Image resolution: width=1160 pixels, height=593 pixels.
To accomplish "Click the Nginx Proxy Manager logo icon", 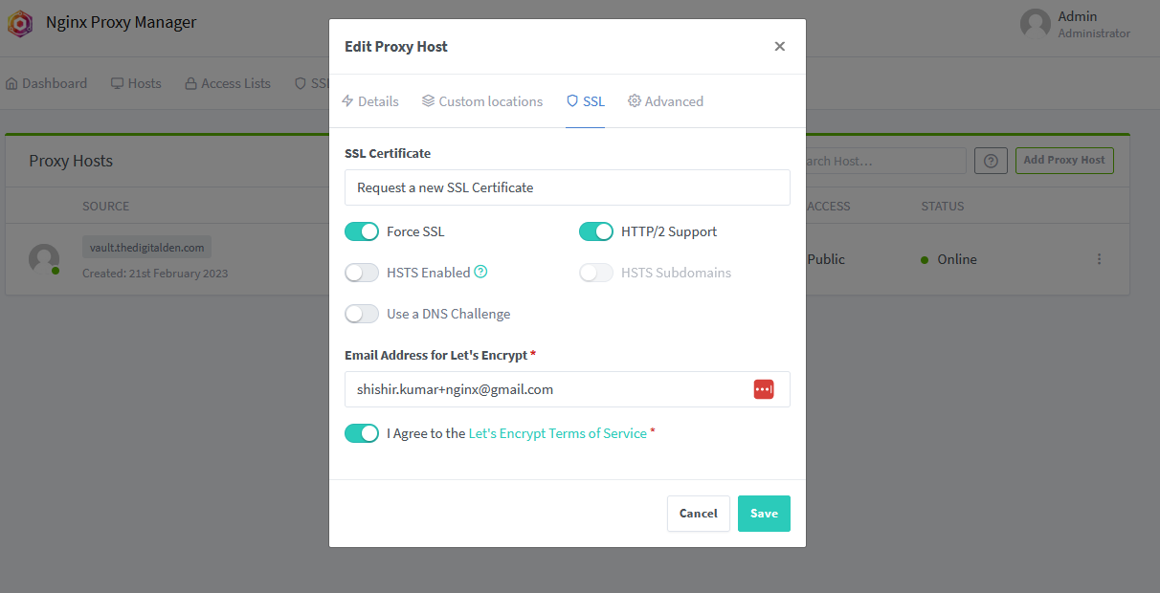I will pos(19,23).
